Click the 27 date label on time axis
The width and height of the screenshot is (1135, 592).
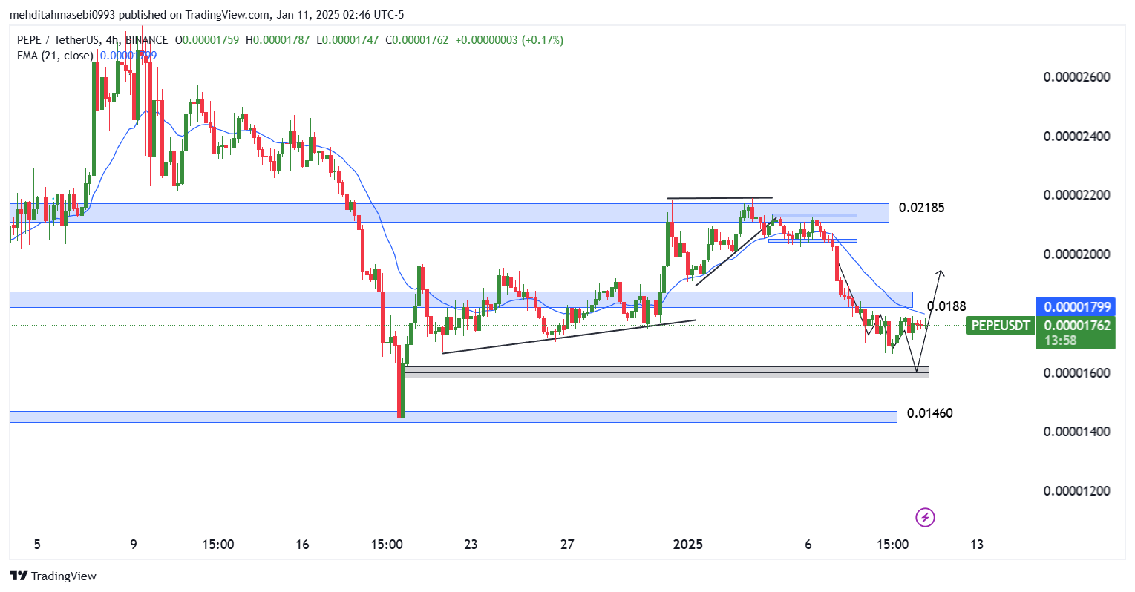(x=567, y=545)
